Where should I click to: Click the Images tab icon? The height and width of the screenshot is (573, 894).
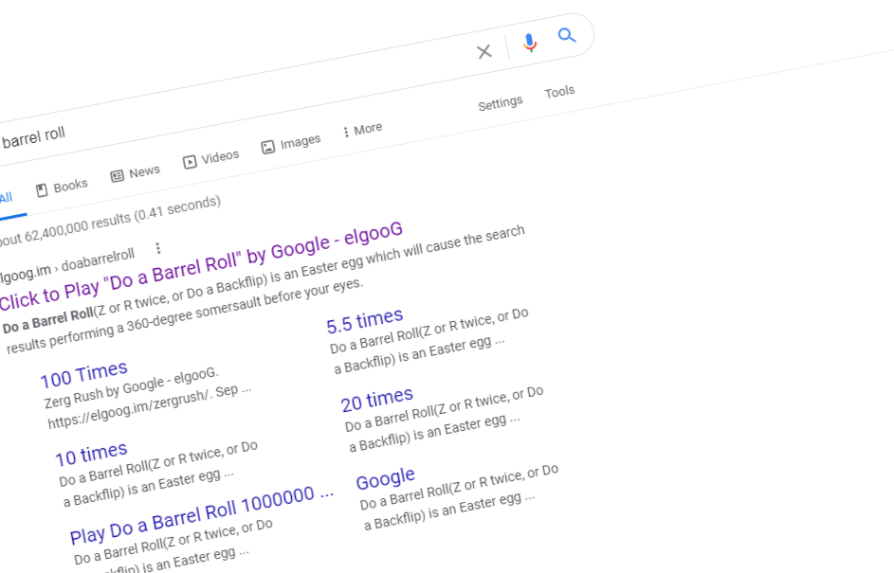click(268, 148)
